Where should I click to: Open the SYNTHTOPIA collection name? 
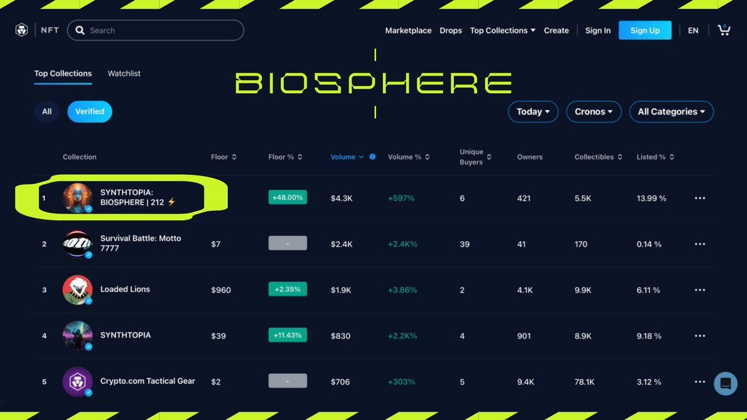point(125,335)
